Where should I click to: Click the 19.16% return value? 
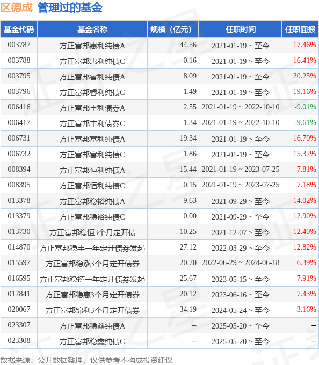click(305, 91)
